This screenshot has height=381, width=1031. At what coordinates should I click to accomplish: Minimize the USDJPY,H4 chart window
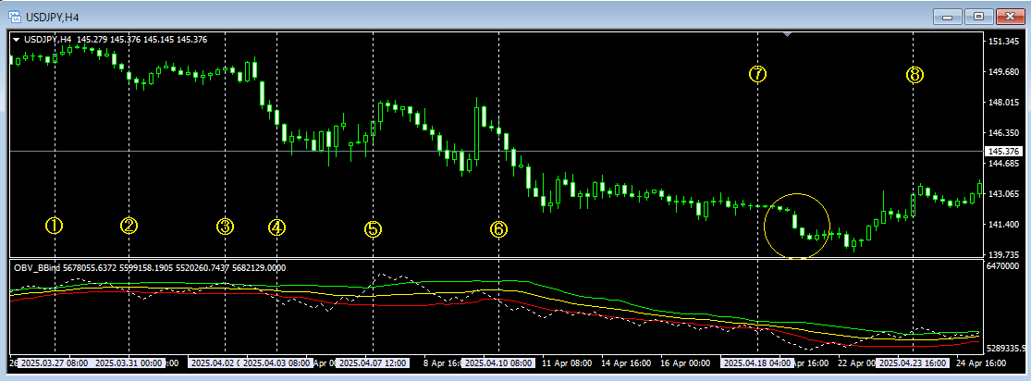(x=946, y=16)
